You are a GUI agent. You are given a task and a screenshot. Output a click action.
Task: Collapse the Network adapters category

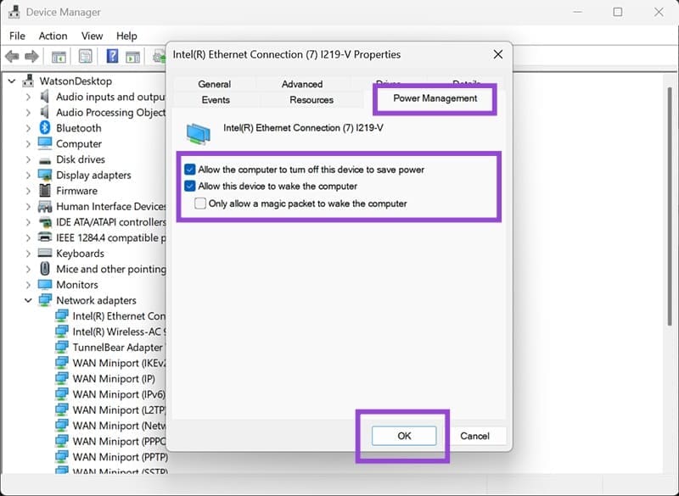(28, 300)
